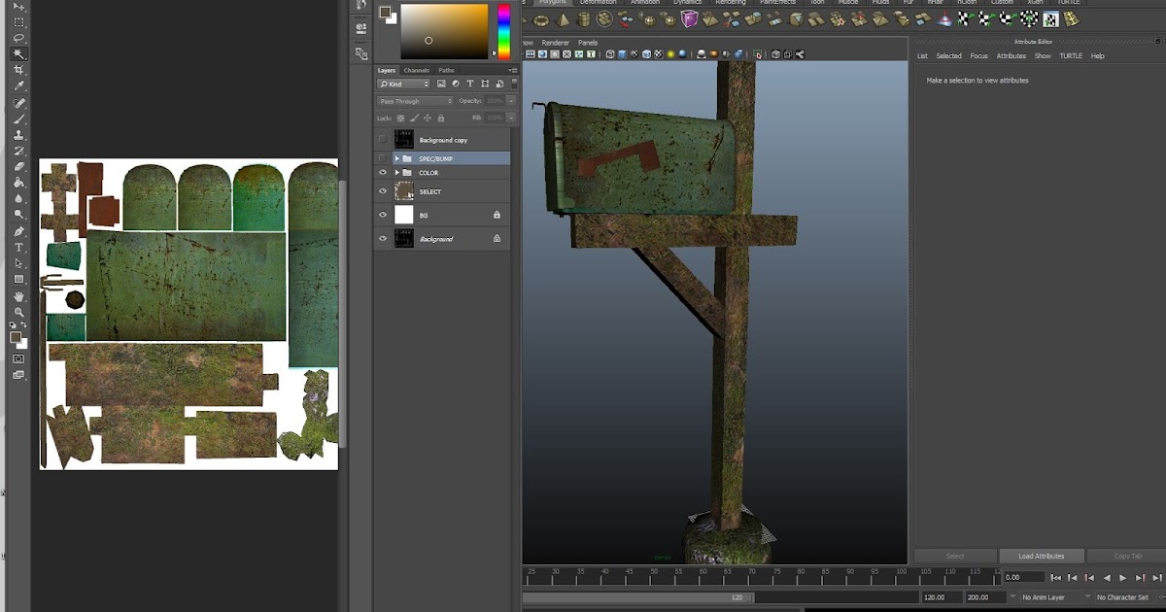Open the layer Opacity dropdown arrow
This screenshot has width=1166, height=612.
coord(512,101)
